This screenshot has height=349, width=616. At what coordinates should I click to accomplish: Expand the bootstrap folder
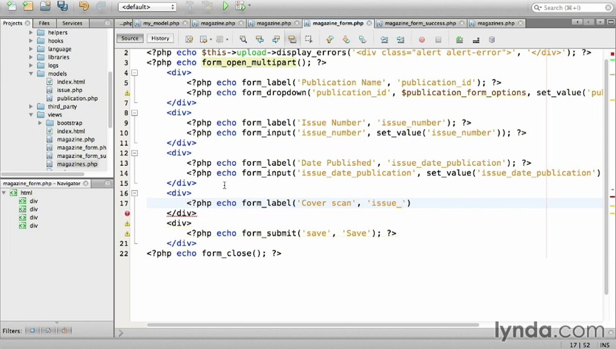(x=40, y=123)
